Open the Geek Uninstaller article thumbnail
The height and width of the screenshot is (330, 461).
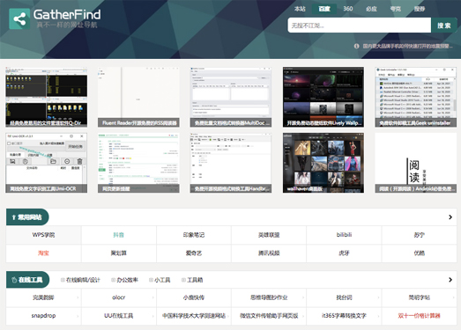416,97
